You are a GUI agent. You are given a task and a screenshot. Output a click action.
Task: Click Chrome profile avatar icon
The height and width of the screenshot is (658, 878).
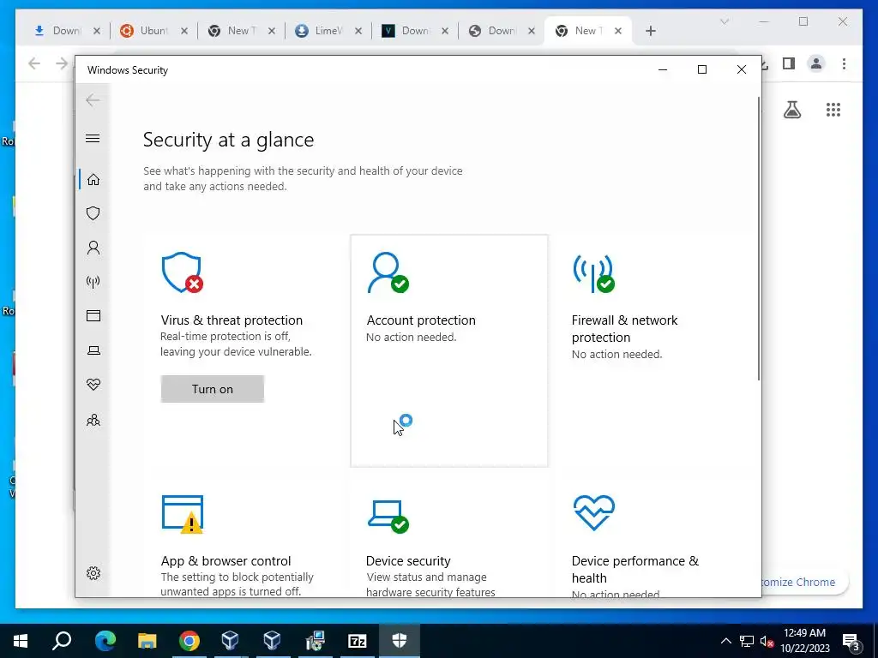coord(816,63)
